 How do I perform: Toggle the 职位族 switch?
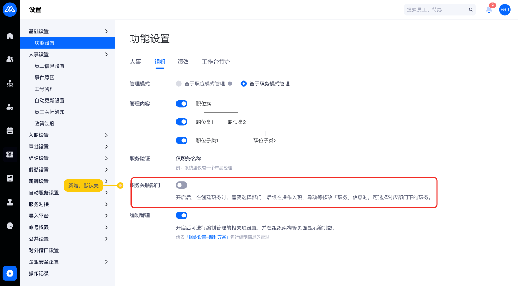(x=181, y=104)
